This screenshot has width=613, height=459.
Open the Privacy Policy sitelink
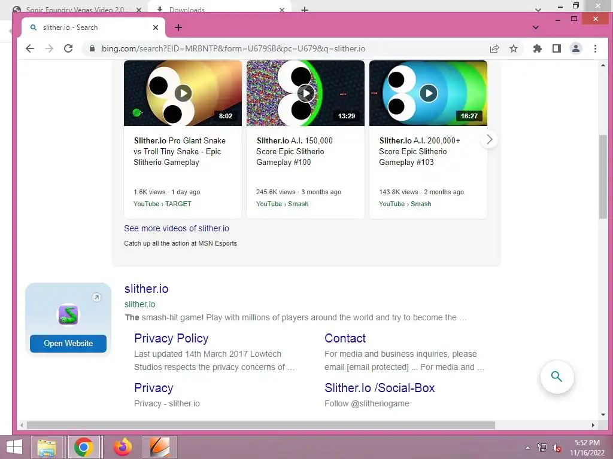(171, 338)
